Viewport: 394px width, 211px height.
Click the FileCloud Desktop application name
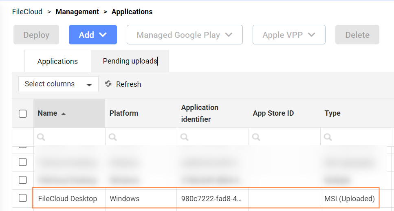coord(68,199)
